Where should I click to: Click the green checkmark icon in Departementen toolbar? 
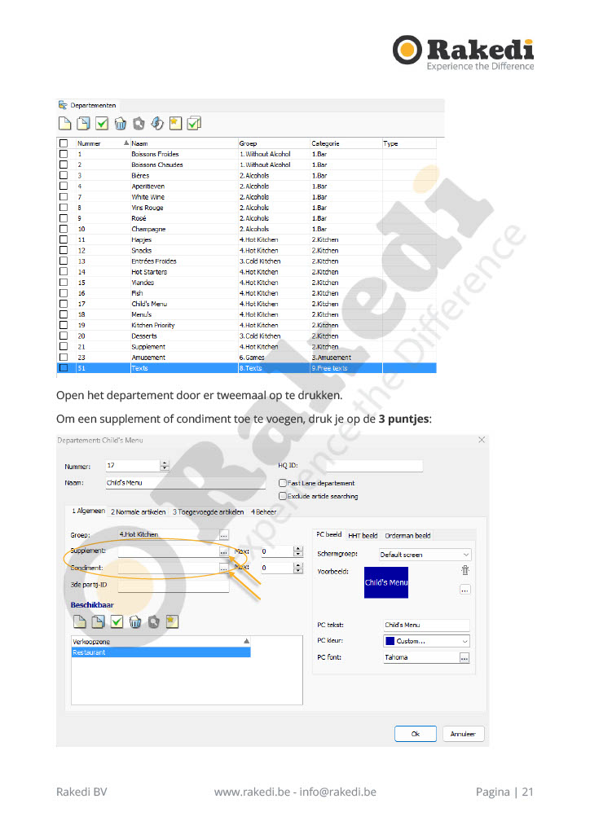click(102, 124)
